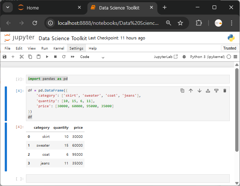The width and height of the screenshot is (240, 186).
Task: Save the notebook with the disk icon
Action: [5, 57]
